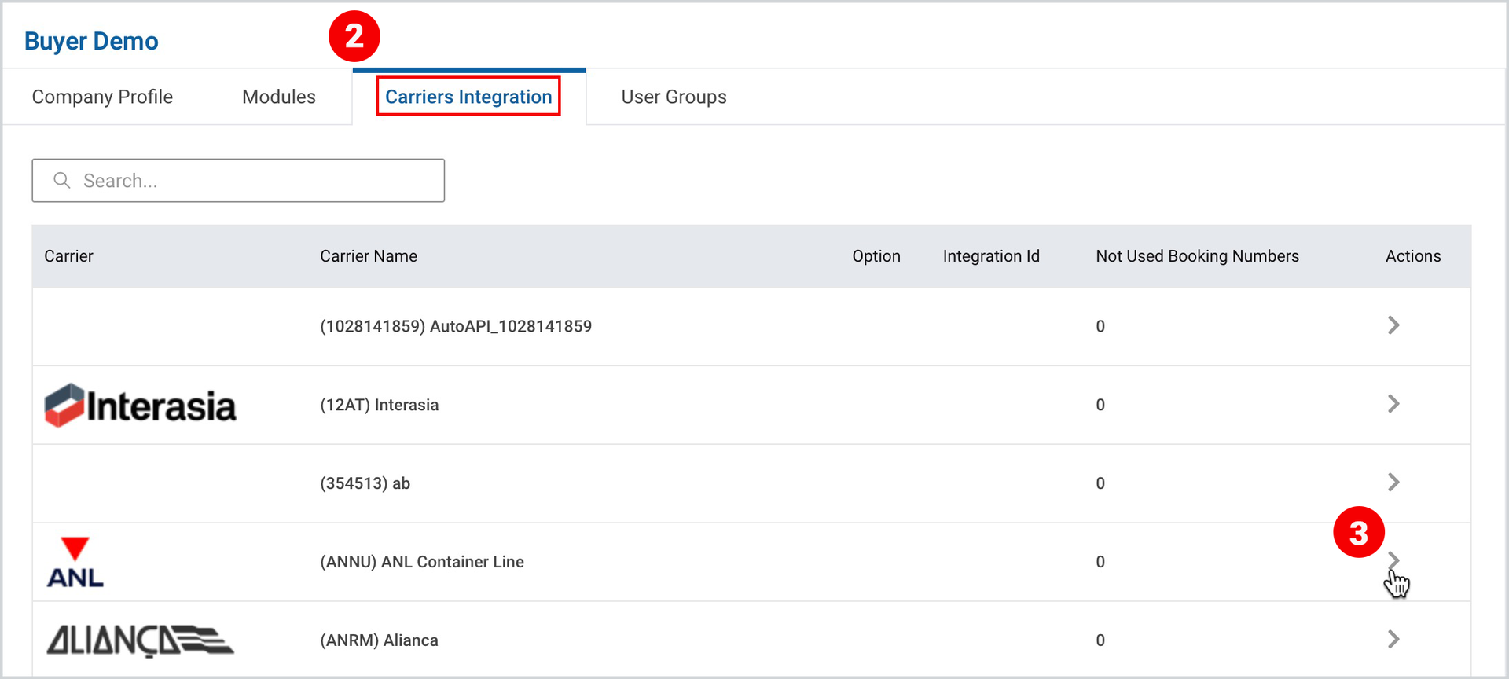1509x679 pixels.
Task: Select the (12AT) Interasia carrier name
Action: pos(380,405)
